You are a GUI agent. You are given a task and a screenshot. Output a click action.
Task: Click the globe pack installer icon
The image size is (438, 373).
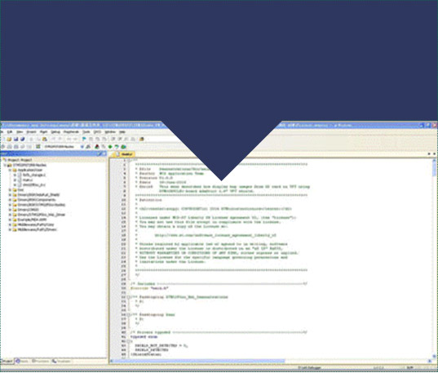(123, 147)
